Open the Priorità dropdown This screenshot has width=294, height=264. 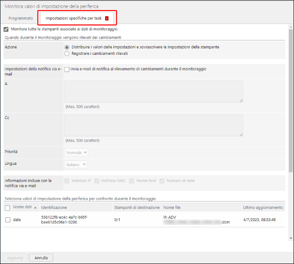coord(76,153)
